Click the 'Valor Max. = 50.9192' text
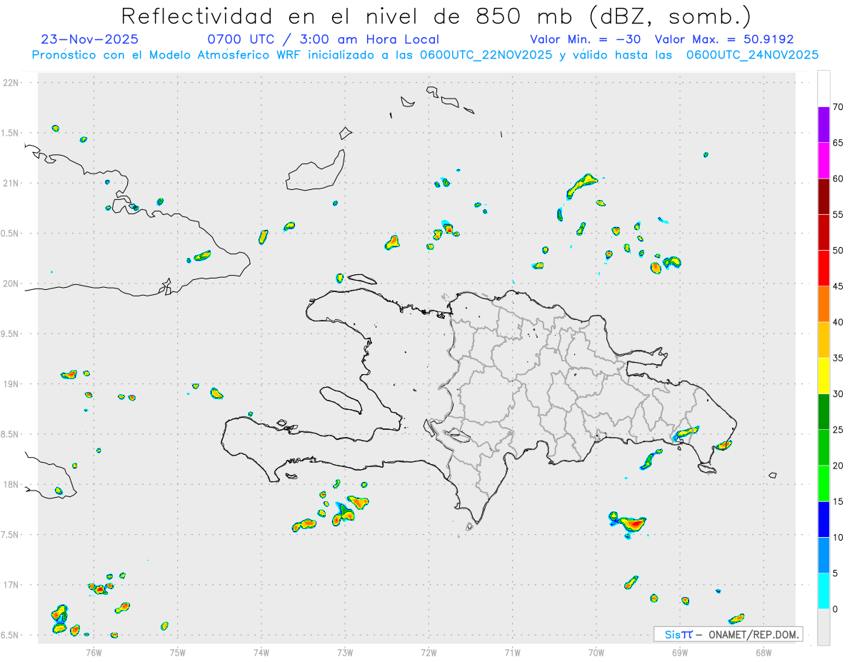Viewport: 857px width, 662px height. click(x=724, y=39)
